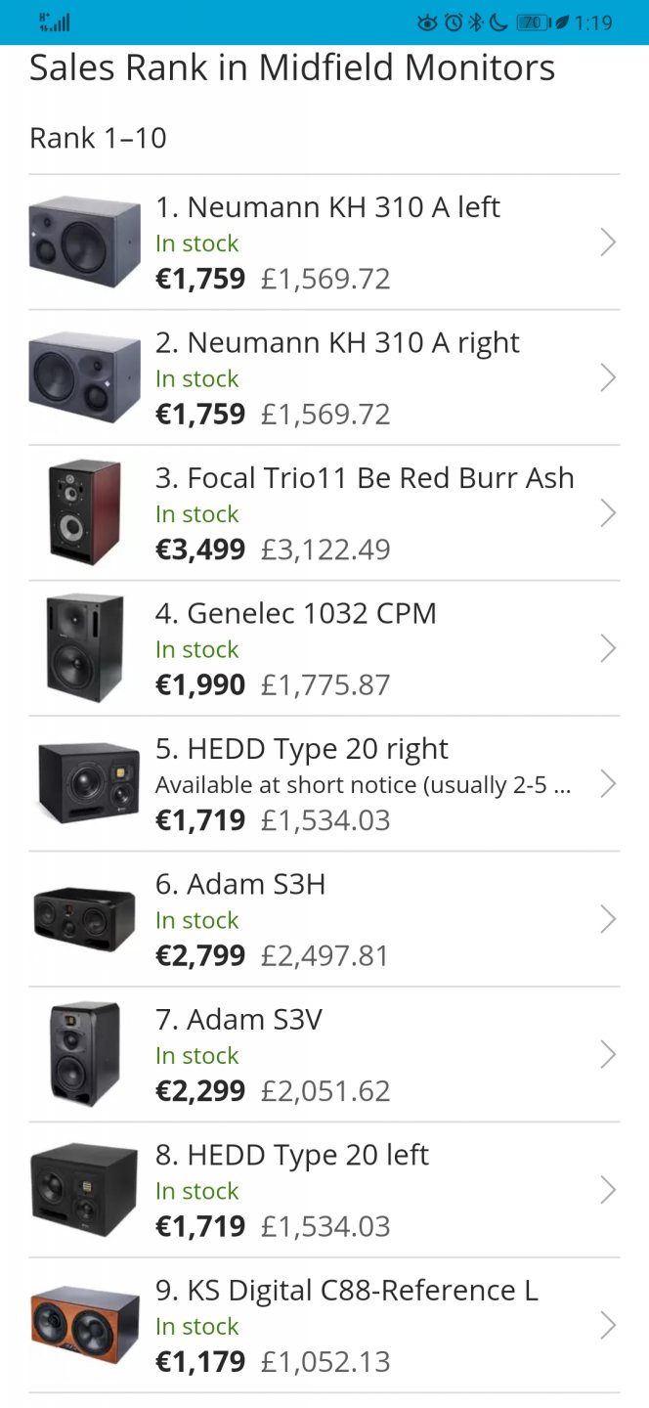Tap the arrow beside KS Digital C88-Reference L
Image resolution: width=649 pixels, height=1408 pixels.
[608, 1326]
